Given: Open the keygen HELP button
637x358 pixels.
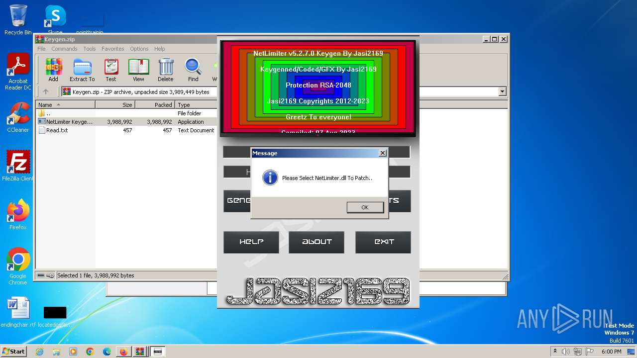Looking at the screenshot, I should (251, 242).
